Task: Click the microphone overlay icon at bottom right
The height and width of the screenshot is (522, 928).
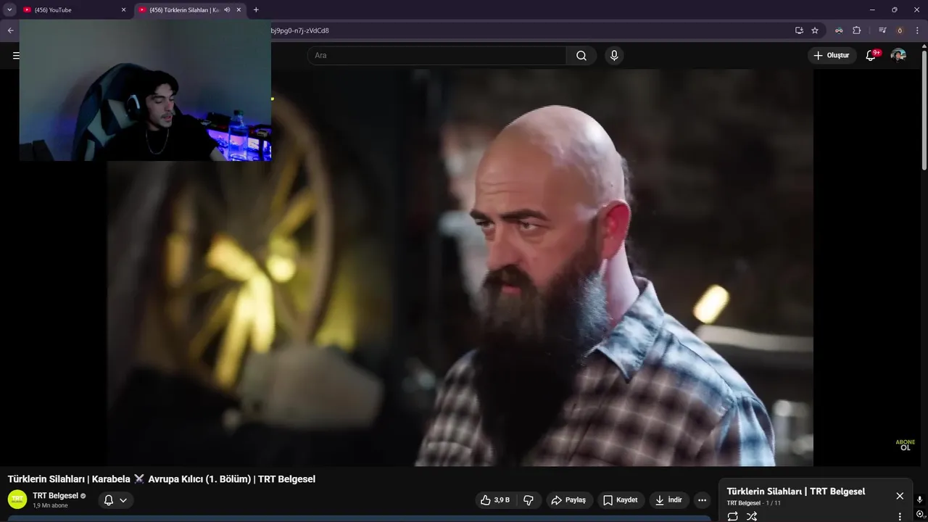Action: (920, 500)
